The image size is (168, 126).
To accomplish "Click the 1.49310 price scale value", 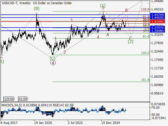I will tap(157, 9).
